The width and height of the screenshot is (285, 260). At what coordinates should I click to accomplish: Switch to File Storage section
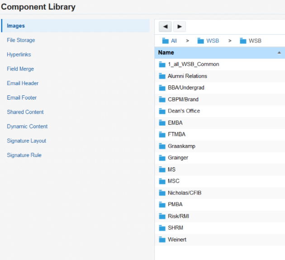click(21, 40)
